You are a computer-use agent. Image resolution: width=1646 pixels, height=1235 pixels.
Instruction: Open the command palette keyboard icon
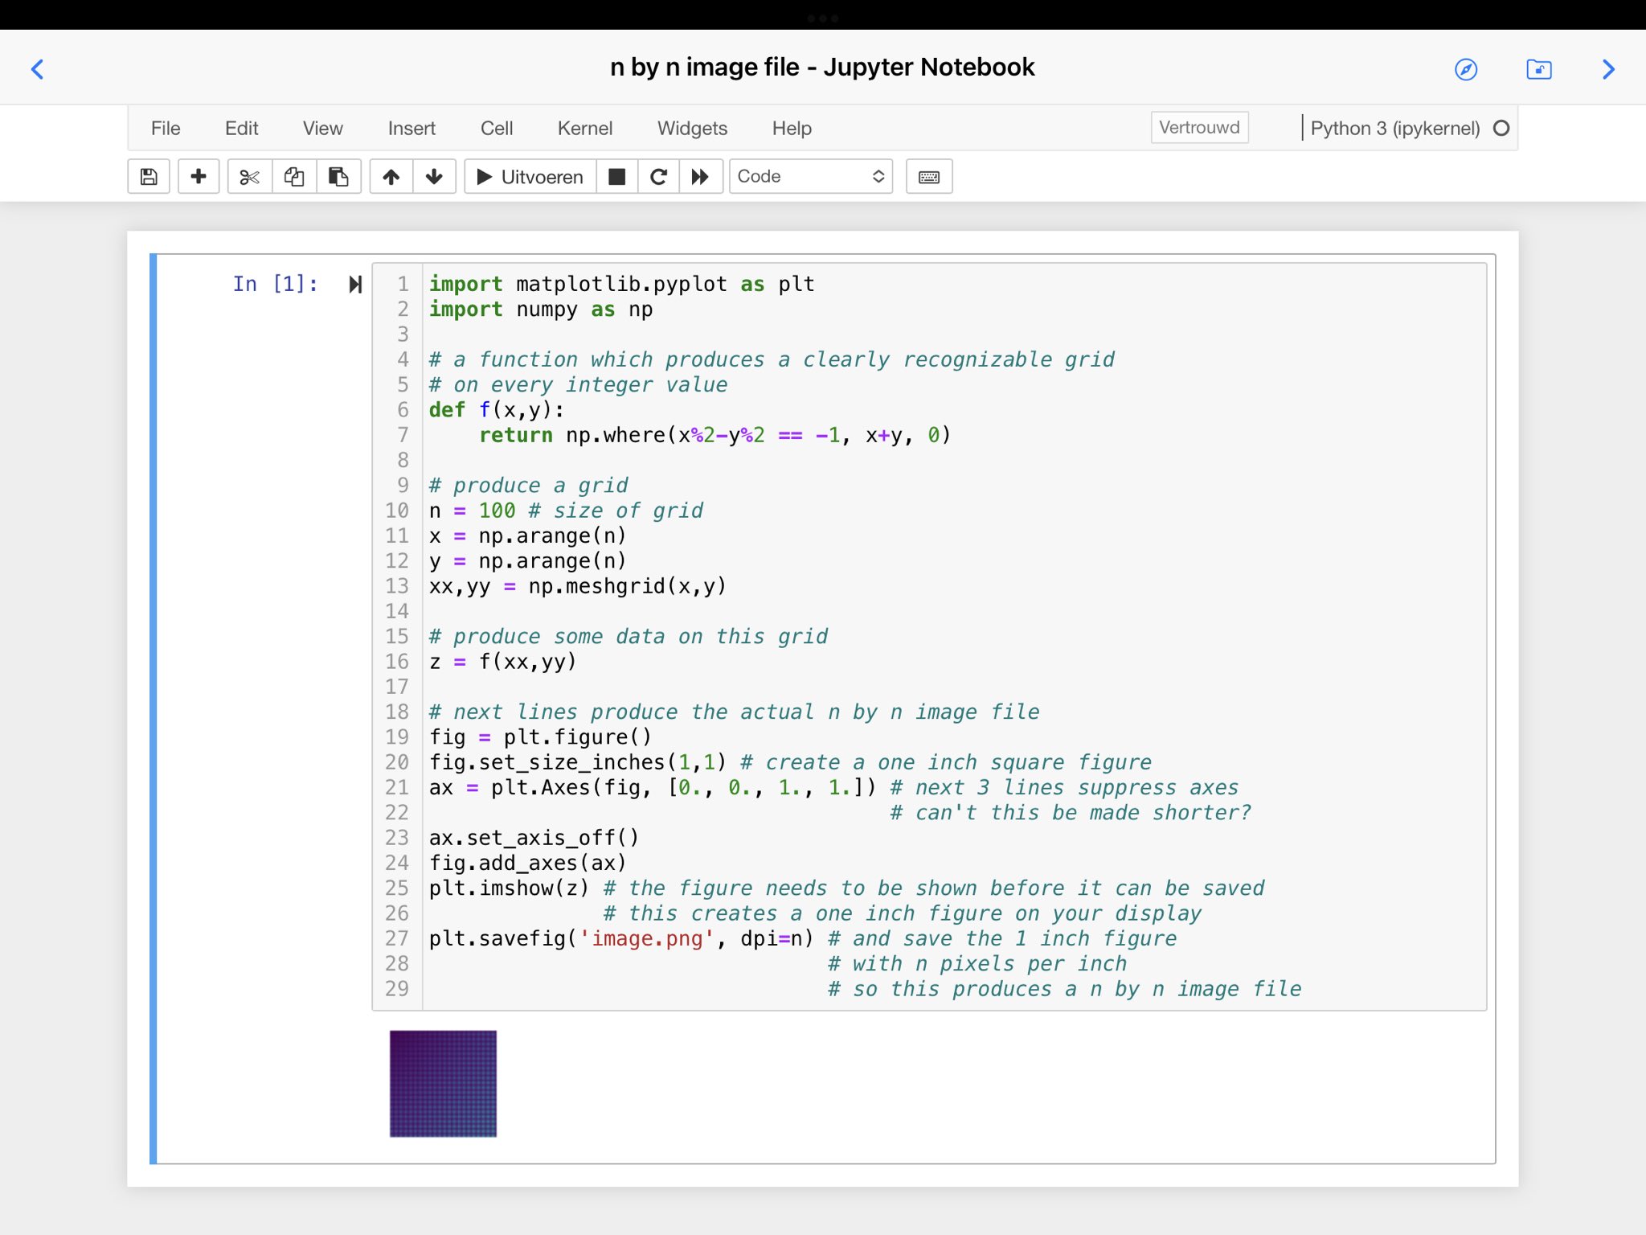tap(929, 177)
